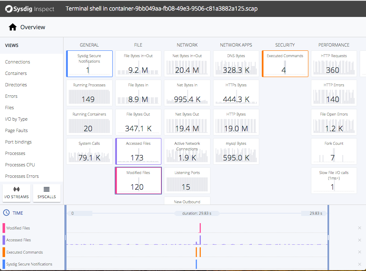The image size is (366, 271).
Task: Remove Modified Files from the timeline
Action: (x=360, y=228)
